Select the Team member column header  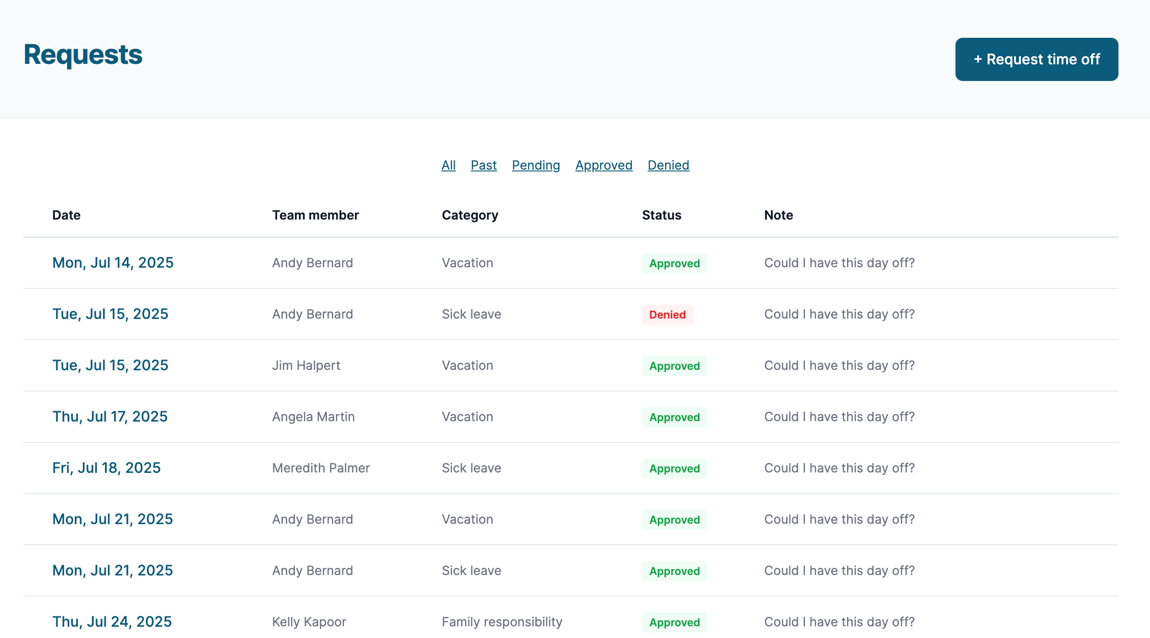pyautogui.click(x=315, y=215)
